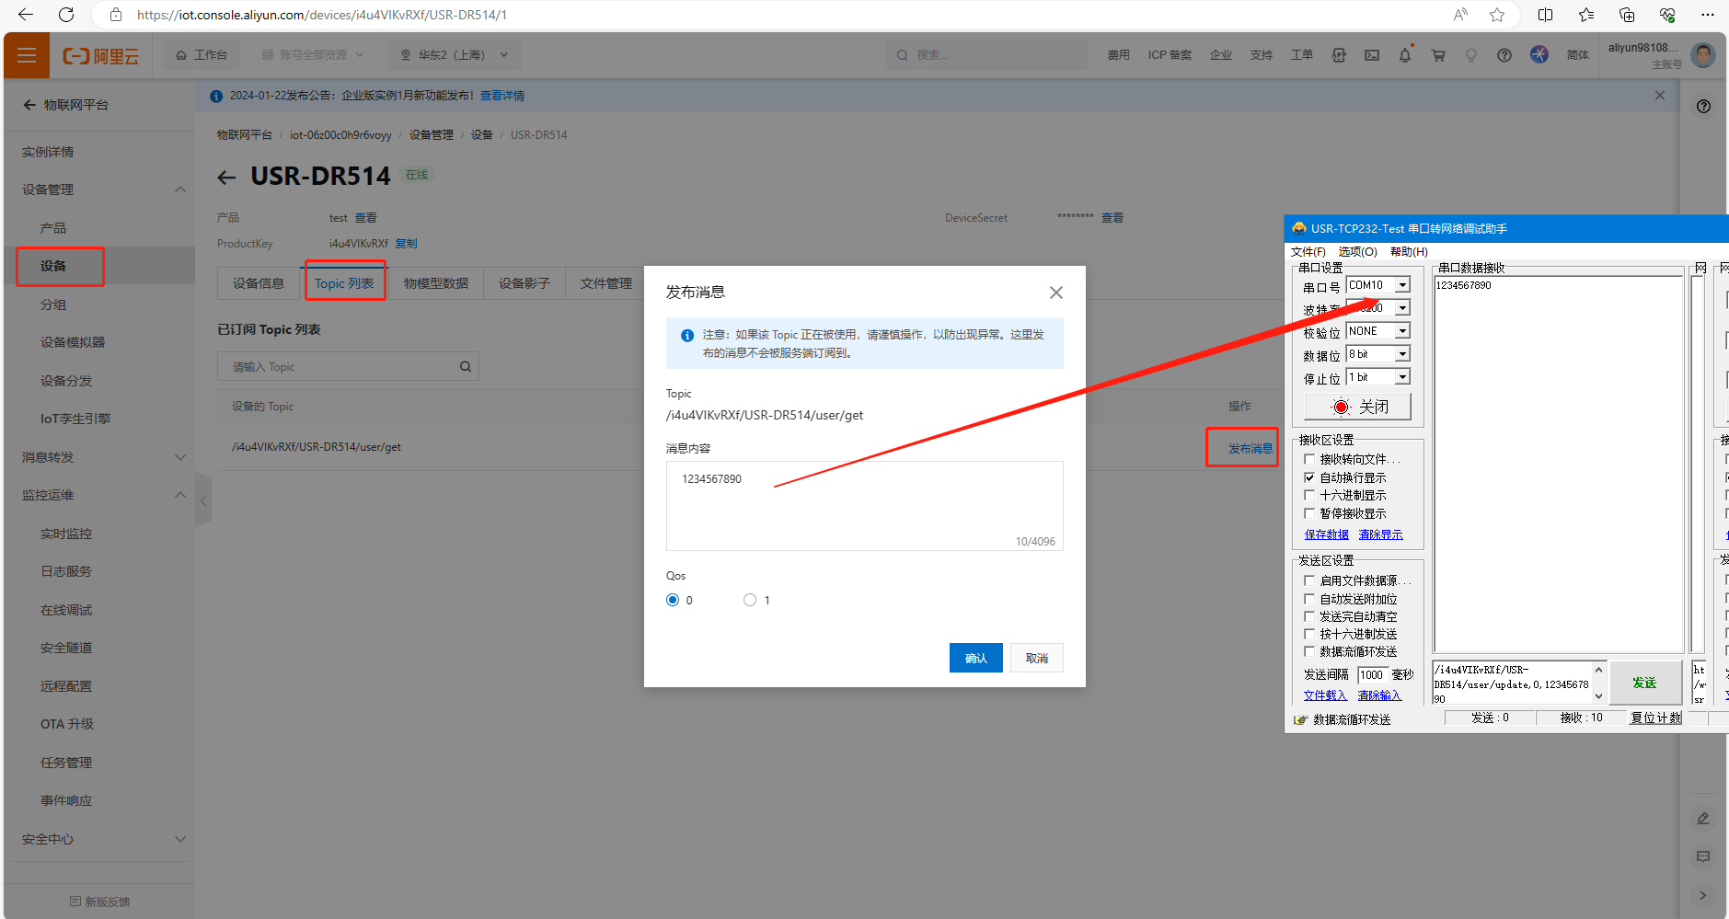Click the 确认 button in dialog
1729x919 pixels.
click(x=975, y=658)
